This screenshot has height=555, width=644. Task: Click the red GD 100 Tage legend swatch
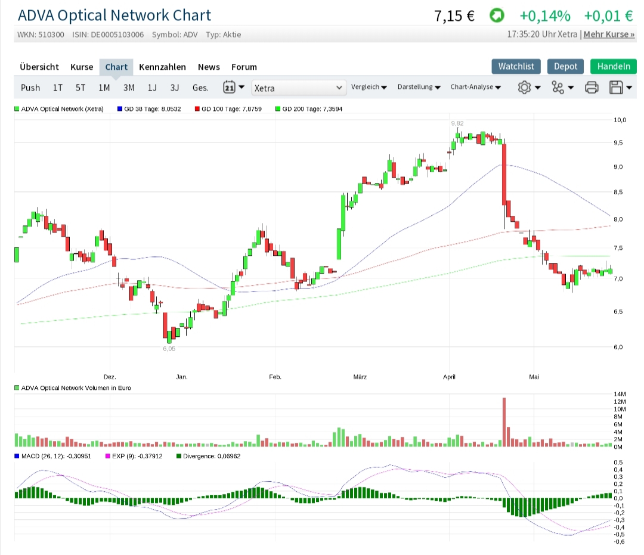click(x=197, y=108)
